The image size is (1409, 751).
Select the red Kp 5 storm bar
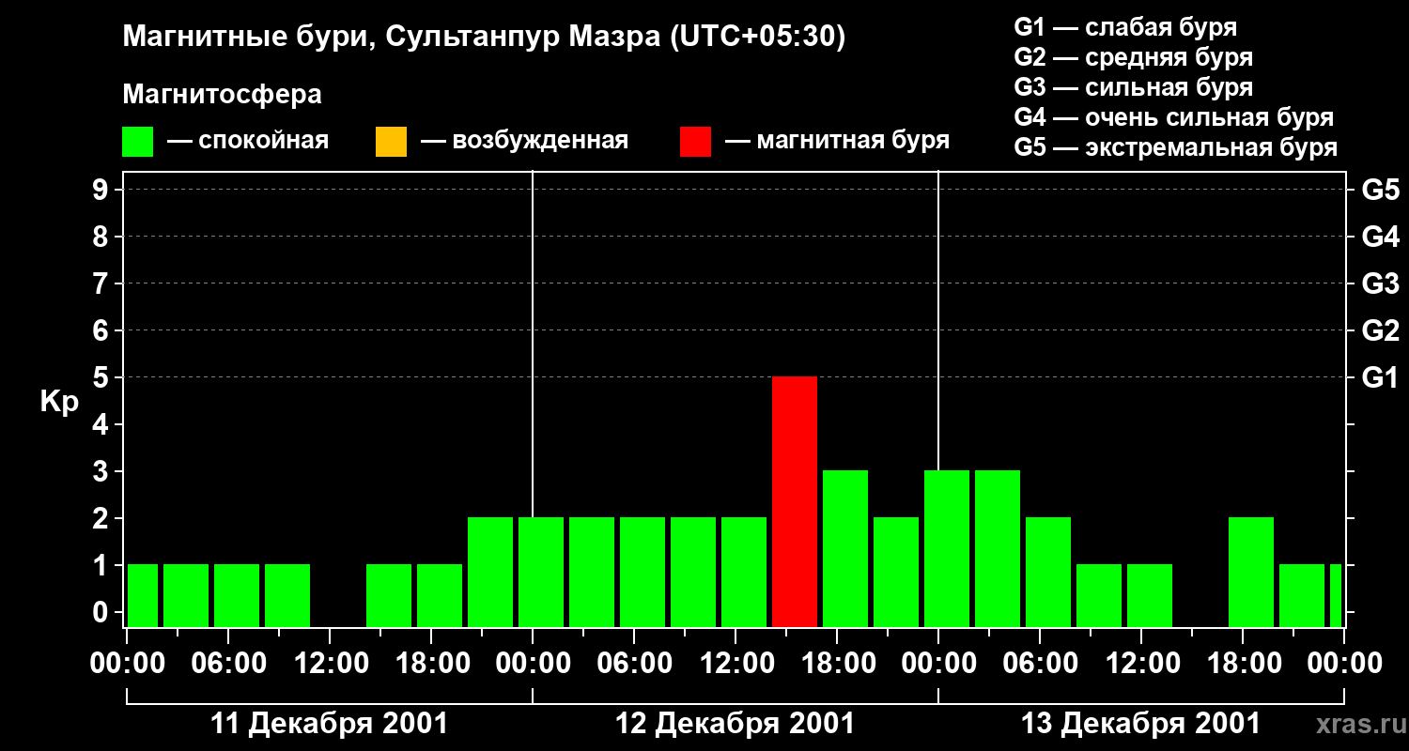coord(795,502)
